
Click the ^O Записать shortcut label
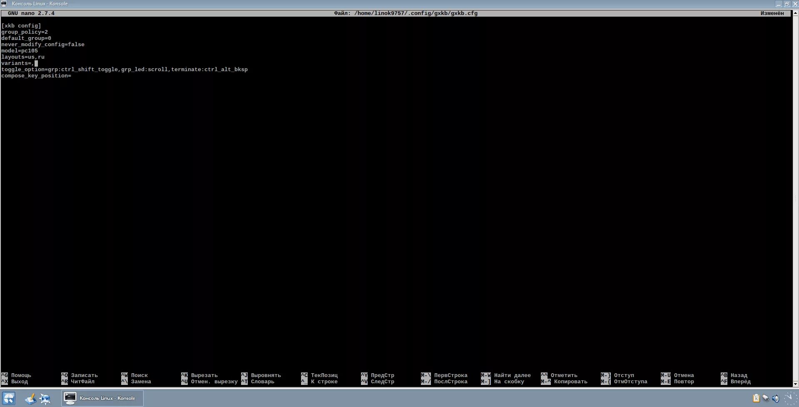click(x=80, y=375)
